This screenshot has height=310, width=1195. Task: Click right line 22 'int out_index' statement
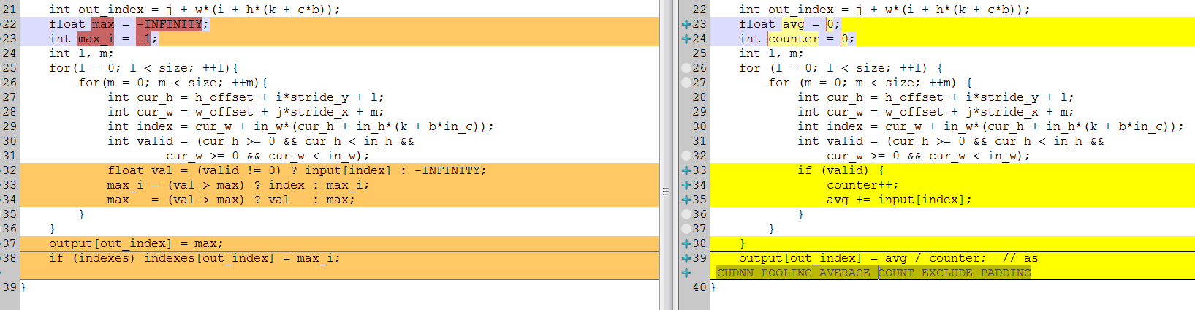pos(884,10)
